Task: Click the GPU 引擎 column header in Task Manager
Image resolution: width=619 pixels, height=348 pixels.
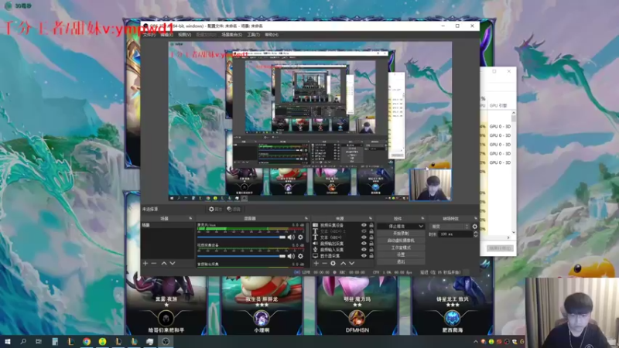Action: click(498, 106)
